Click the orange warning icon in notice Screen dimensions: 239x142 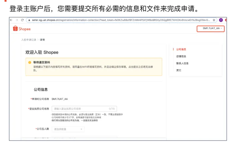30,62
